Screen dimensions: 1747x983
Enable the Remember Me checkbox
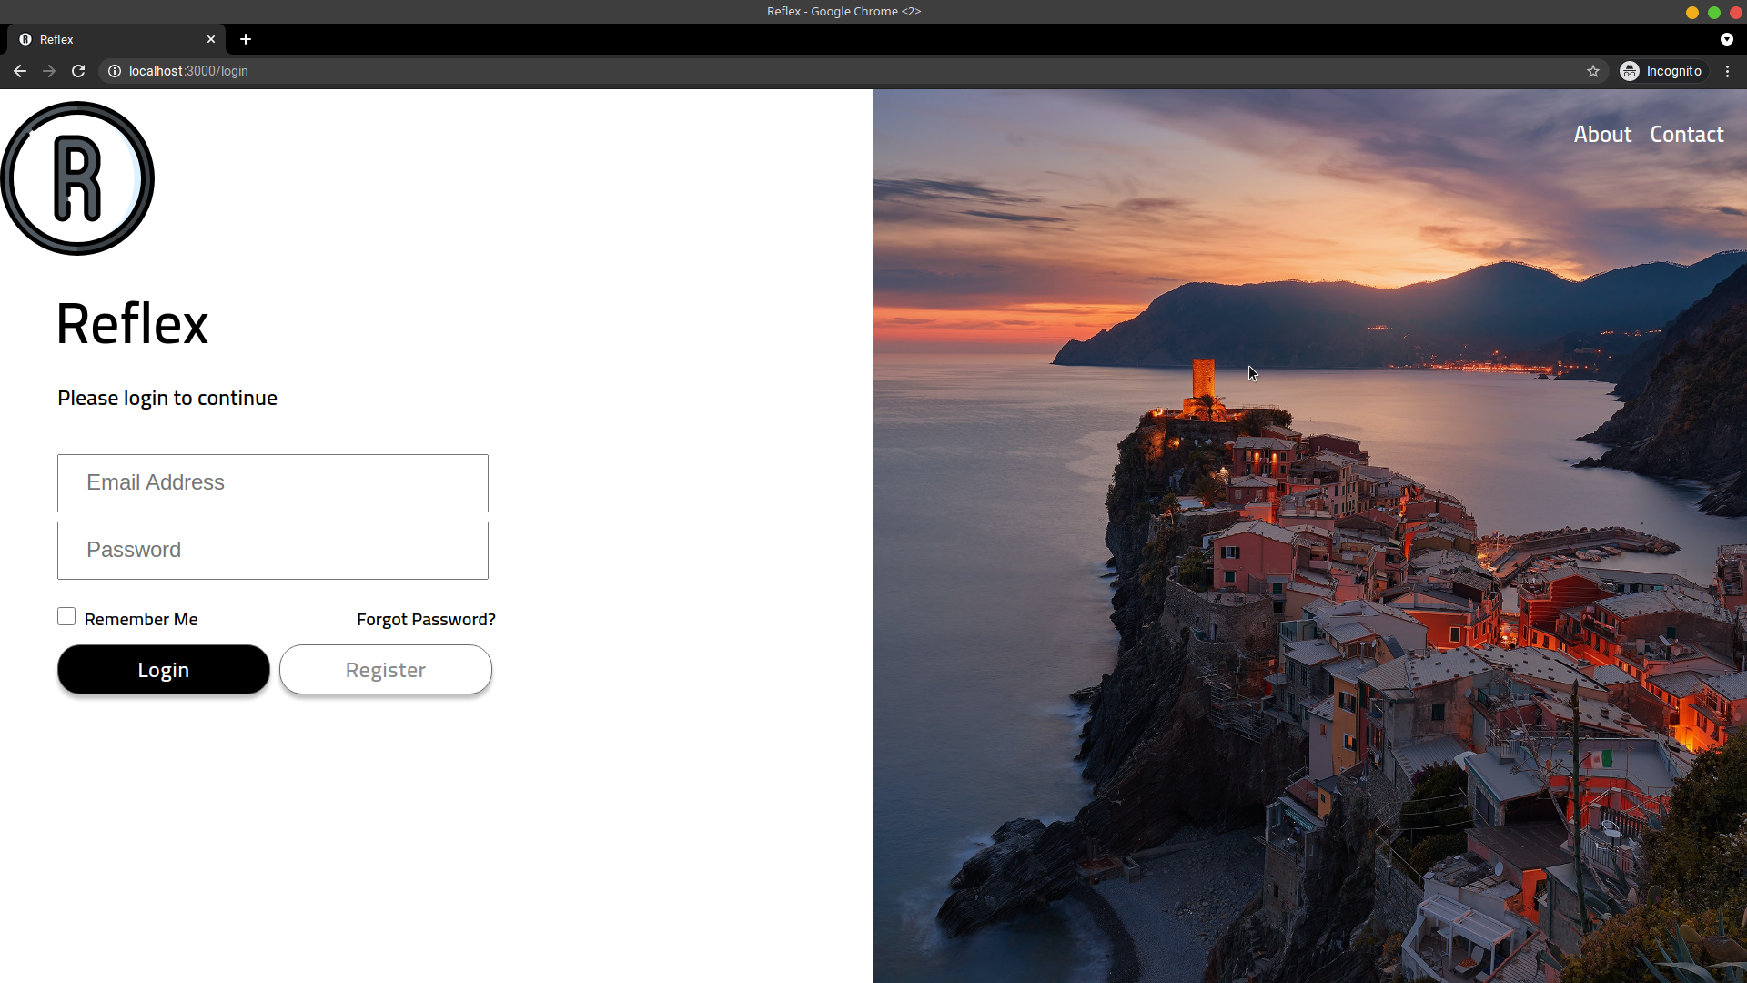tap(66, 617)
